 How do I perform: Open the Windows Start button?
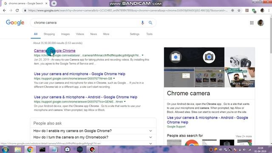(x=5, y=149)
